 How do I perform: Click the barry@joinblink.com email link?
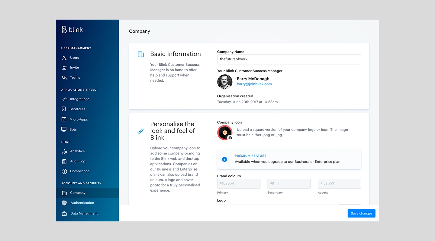254,84
